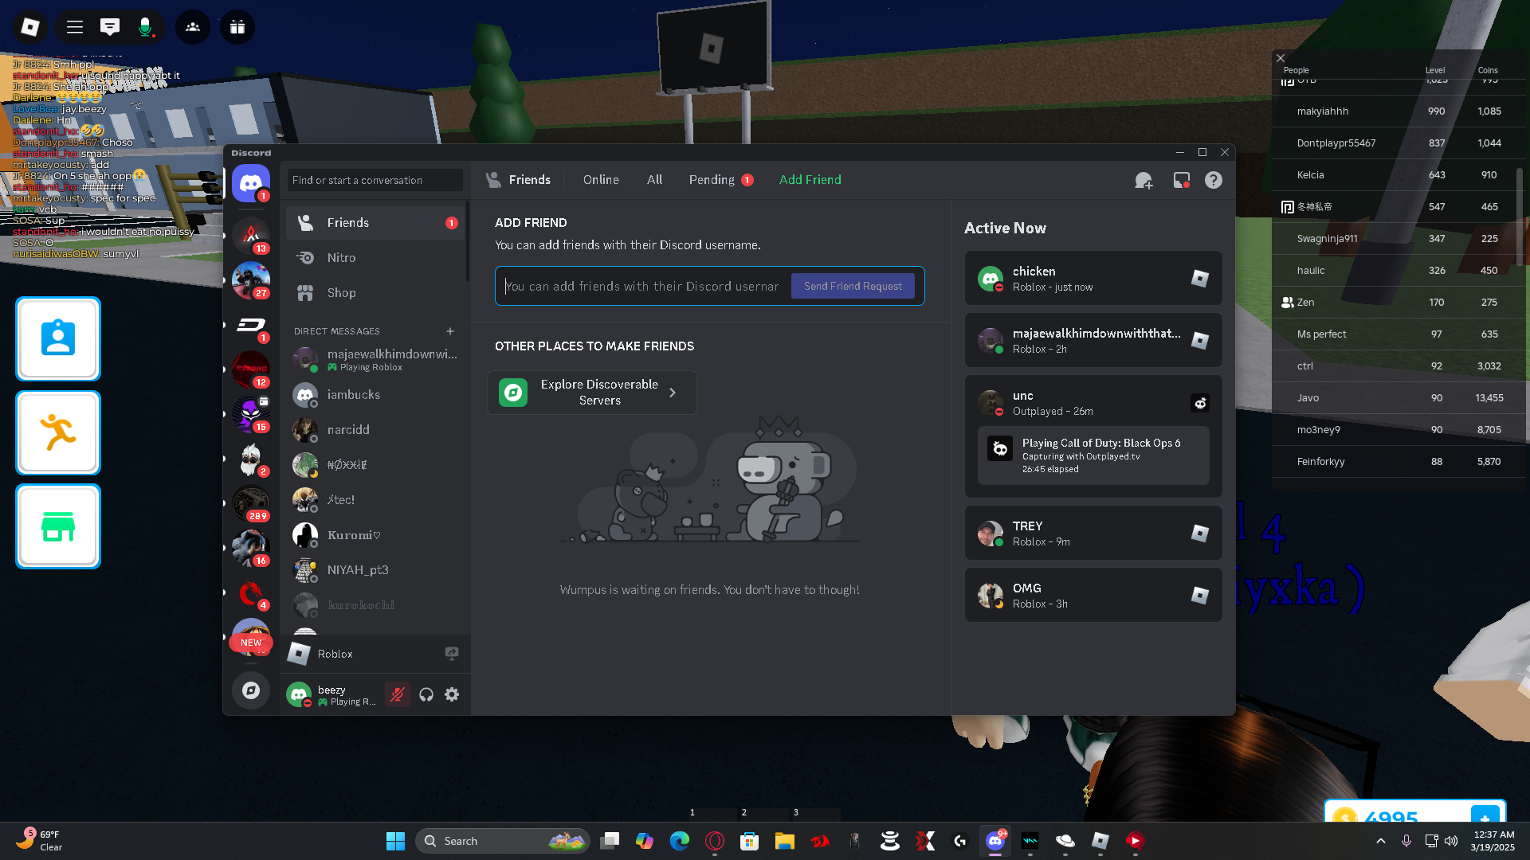This screenshot has width=1530, height=860.
Task: Toggle the Roblox chat window icon
Action: tap(110, 27)
